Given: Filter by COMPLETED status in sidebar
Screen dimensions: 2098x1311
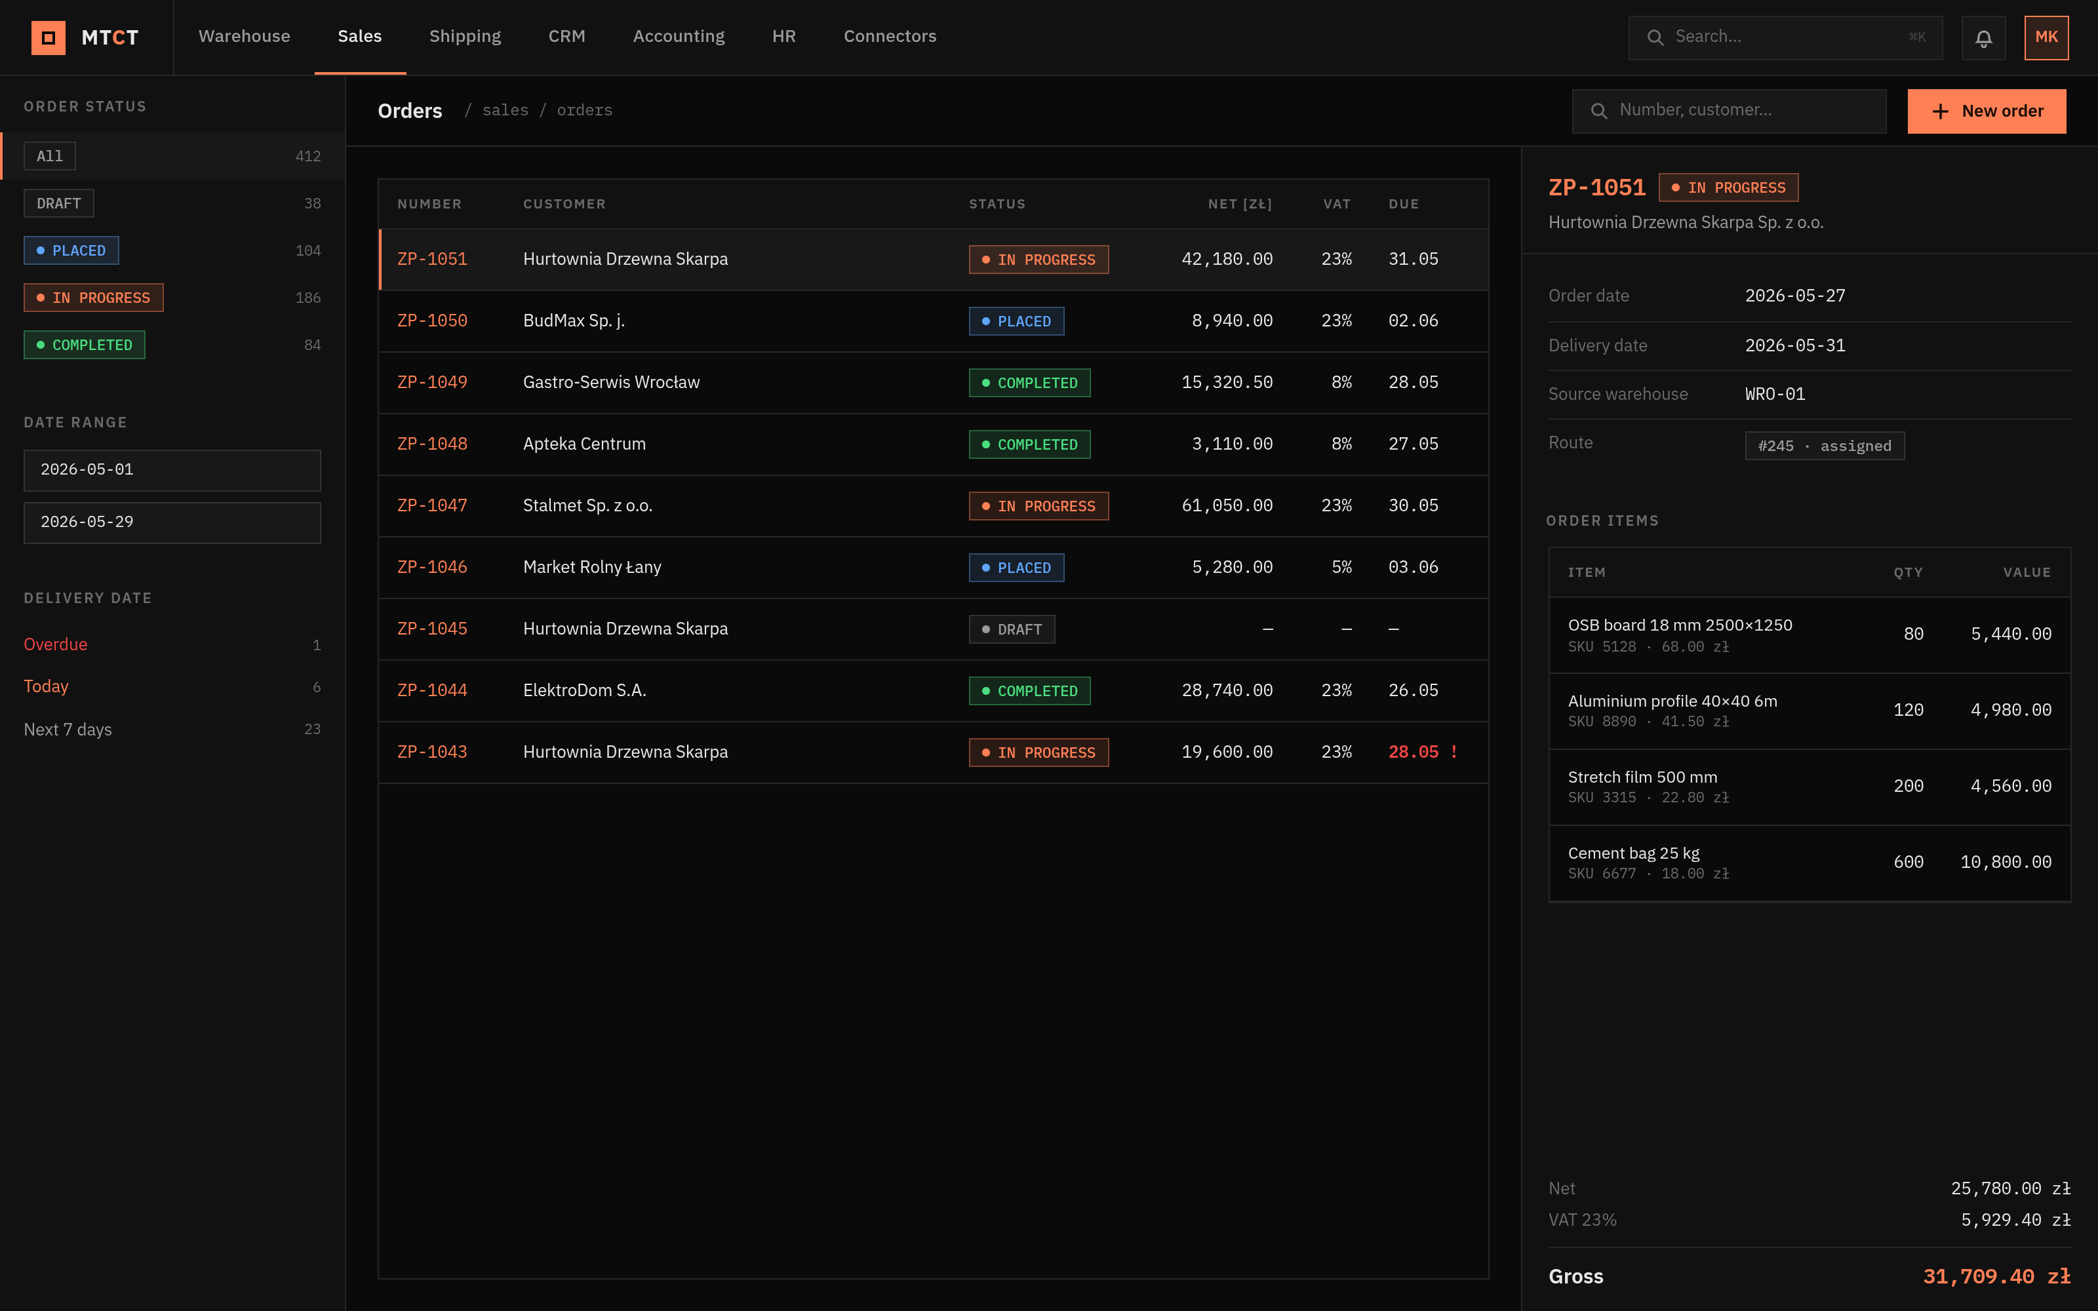Looking at the screenshot, I should click(x=172, y=345).
